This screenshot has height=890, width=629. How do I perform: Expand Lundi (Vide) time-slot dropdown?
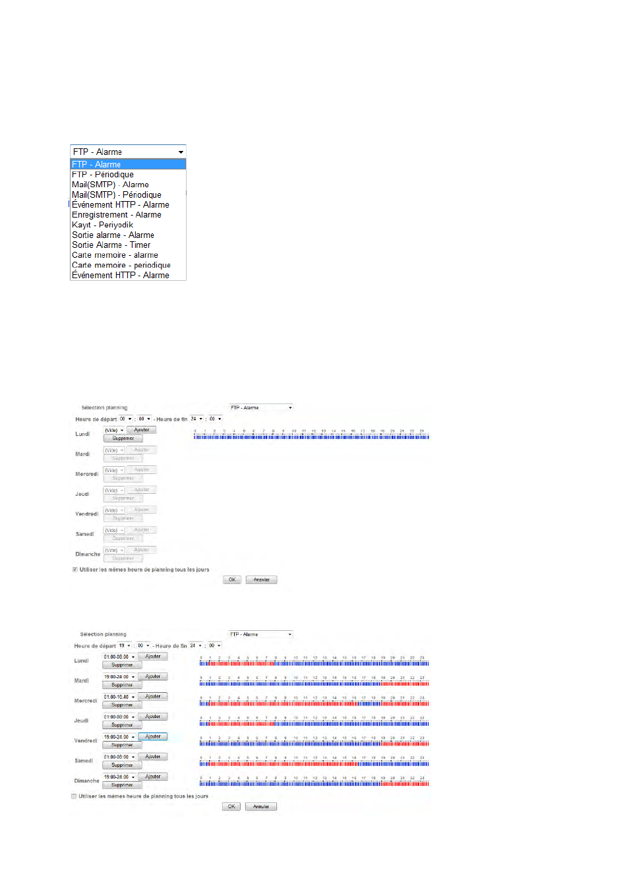tap(114, 430)
